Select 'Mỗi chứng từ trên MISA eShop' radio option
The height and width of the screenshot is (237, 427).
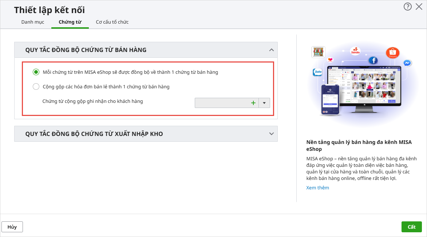(36, 72)
